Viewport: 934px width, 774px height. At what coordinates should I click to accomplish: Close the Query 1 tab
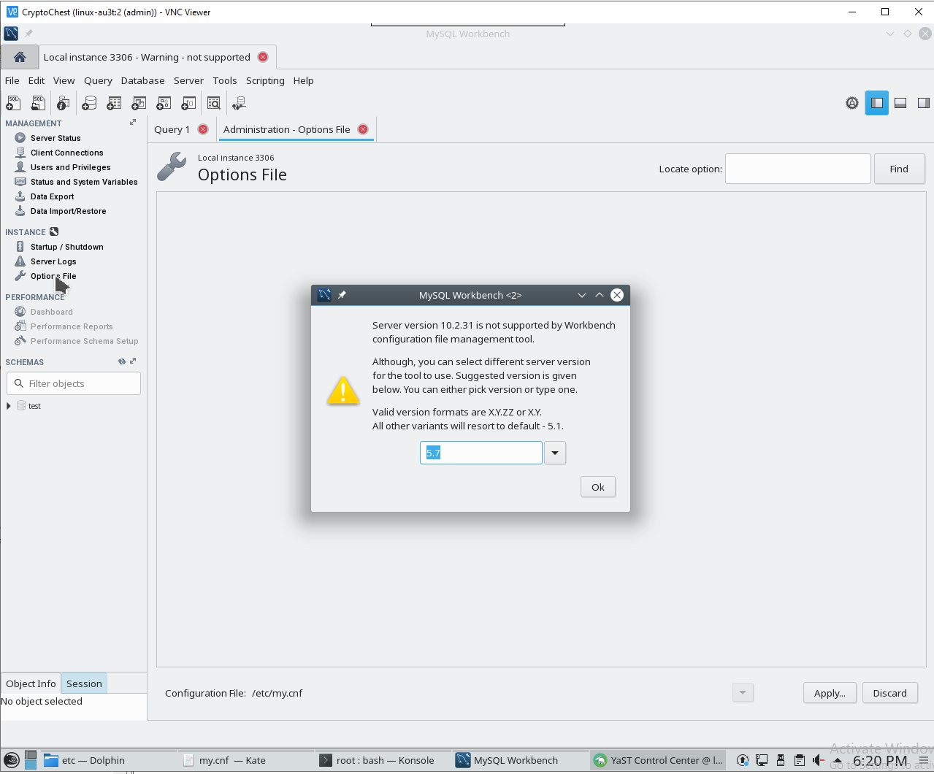[203, 129]
